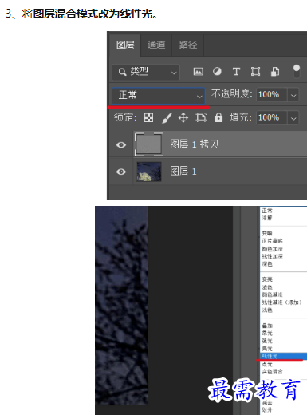The width and height of the screenshot is (307, 415).
Task: Choose highlighted 线性光 blend mode
Action: 283,356
